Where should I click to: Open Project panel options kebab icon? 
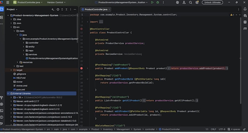pos(70,9)
